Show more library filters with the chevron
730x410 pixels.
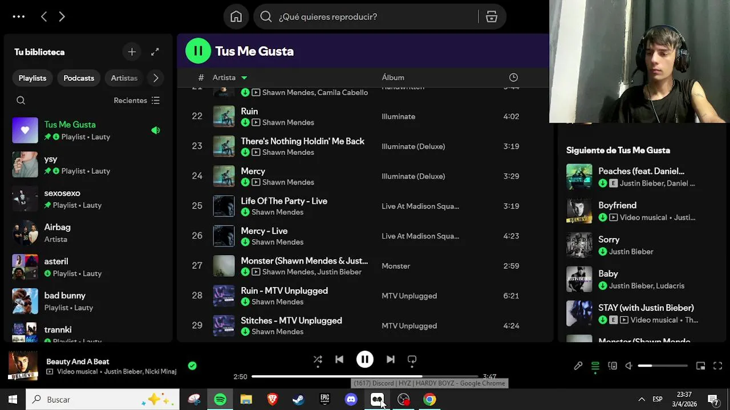click(x=156, y=78)
